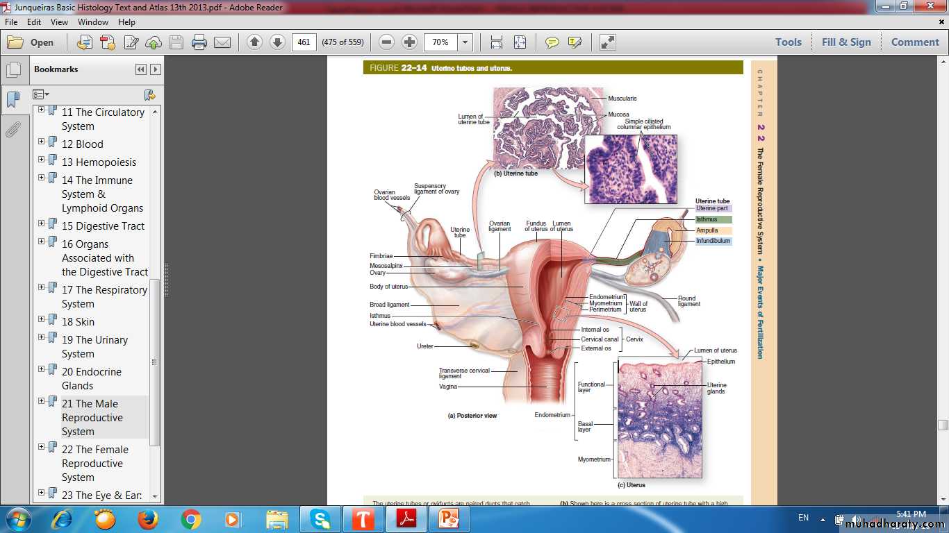
Task: Zoom out with the minus button
Action: [387, 42]
